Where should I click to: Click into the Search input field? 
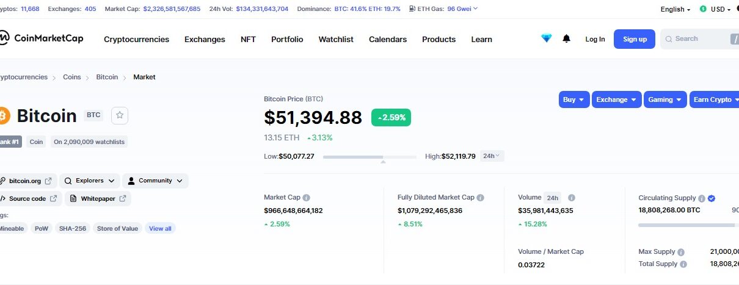click(699, 39)
